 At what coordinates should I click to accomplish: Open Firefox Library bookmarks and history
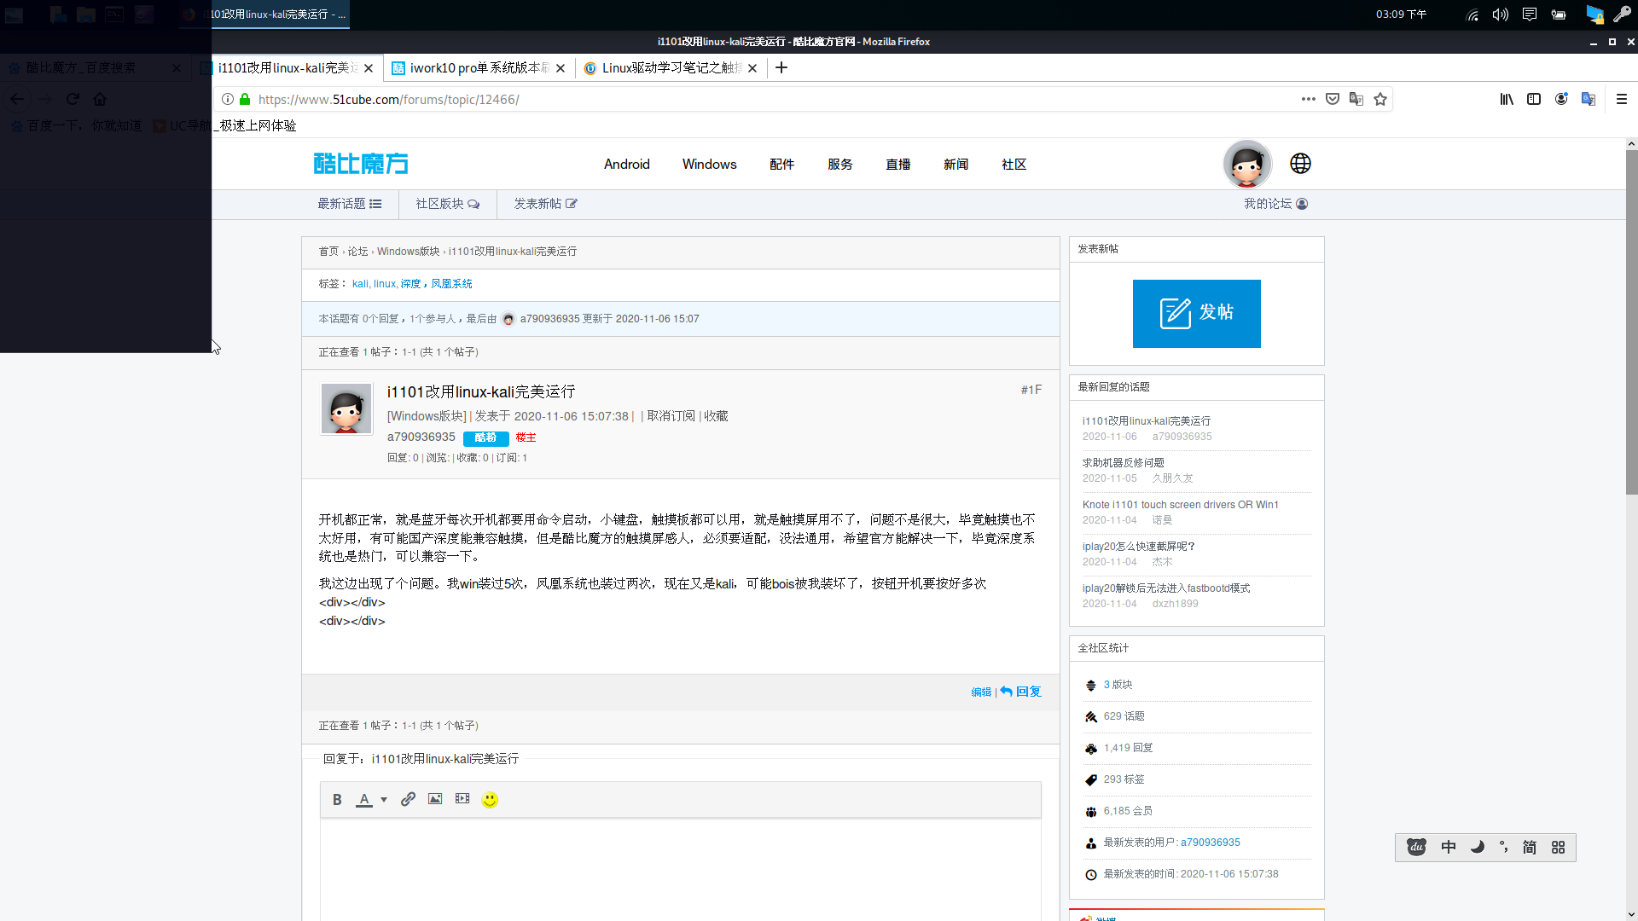(x=1507, y=99)
